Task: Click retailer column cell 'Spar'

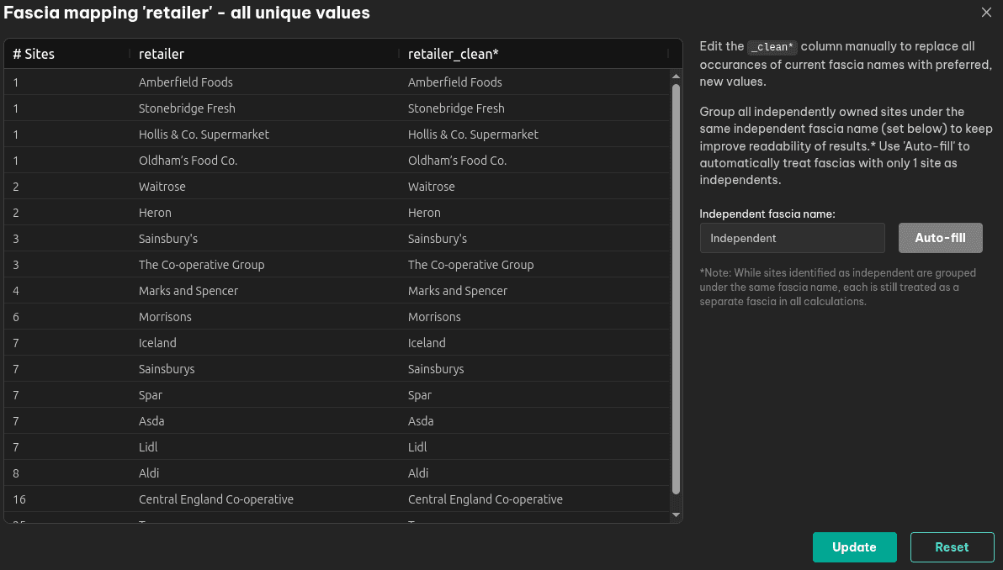Action: 264,395
